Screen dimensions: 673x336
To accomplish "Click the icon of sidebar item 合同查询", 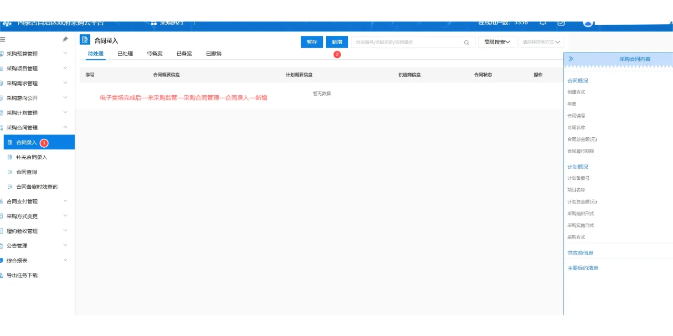I will [x=10, y=172].
